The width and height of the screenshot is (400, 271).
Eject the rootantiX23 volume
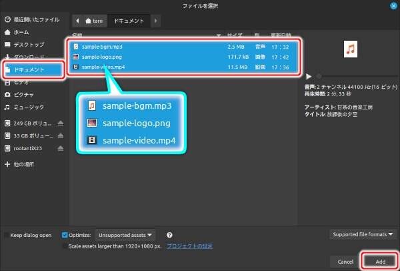pos(61,148)
